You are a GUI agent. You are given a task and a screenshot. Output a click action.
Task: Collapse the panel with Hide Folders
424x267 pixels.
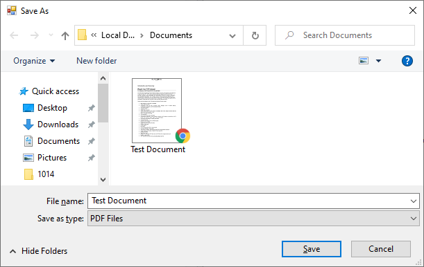38,251
